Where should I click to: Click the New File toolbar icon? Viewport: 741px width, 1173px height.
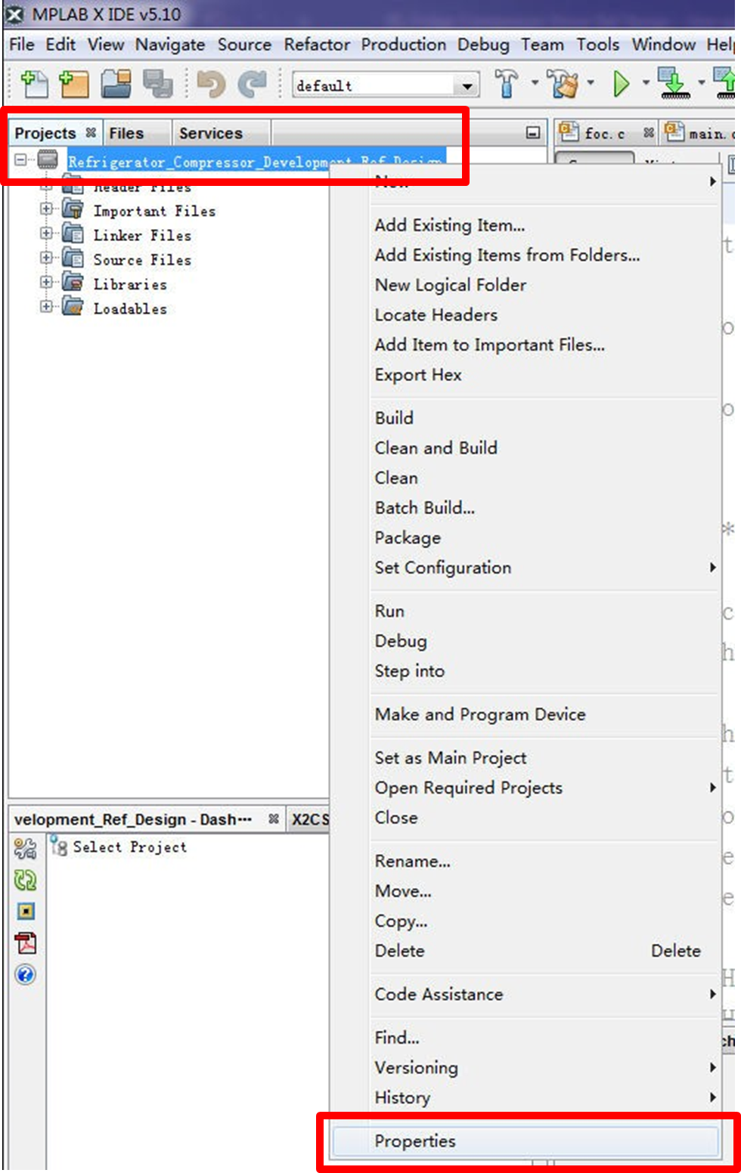(x=34, y=84)
